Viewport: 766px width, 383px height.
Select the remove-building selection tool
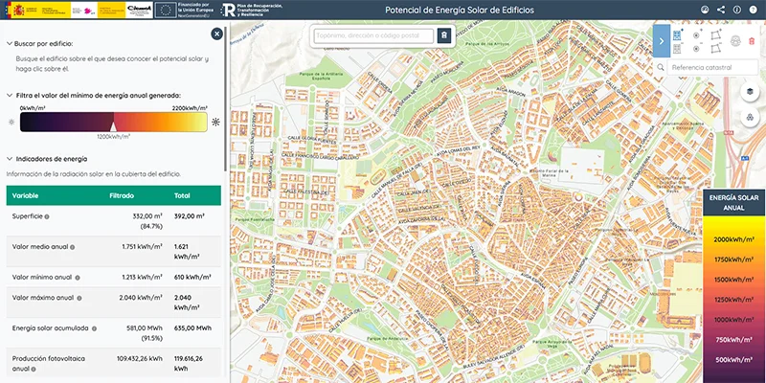pos(678,48)
